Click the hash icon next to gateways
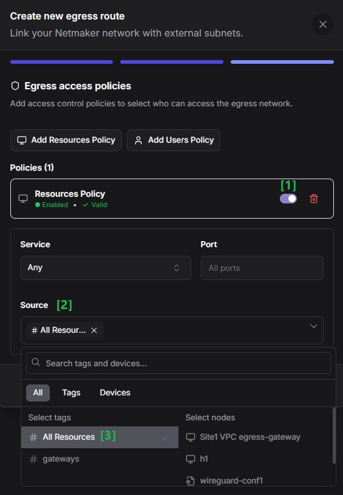The image size is (343, 495). pyautogui.click(x=33, y=459)
